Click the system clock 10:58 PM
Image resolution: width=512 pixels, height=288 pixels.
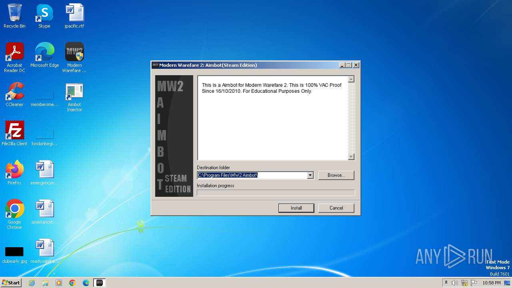pyautogui.click(x=492, y=283)
